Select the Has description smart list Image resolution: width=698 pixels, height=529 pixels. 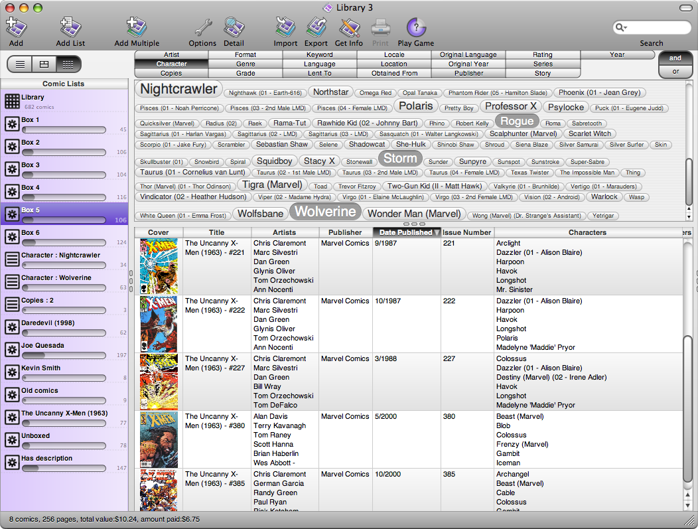click(x=64, y=462)
